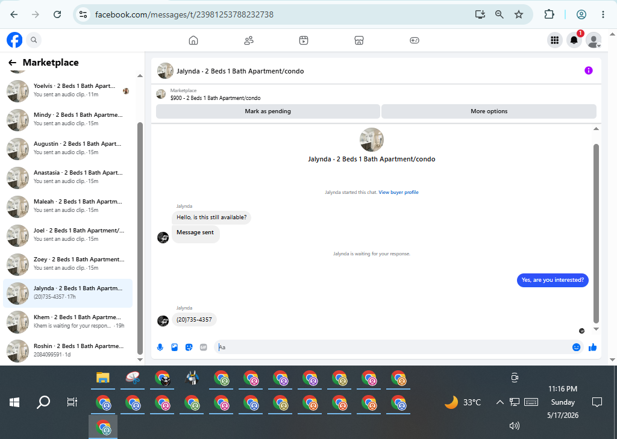This screenshot has height=439, width=617.
Task: Click the (20)735-4357 message bubble
Action: [x=194, y=319]
